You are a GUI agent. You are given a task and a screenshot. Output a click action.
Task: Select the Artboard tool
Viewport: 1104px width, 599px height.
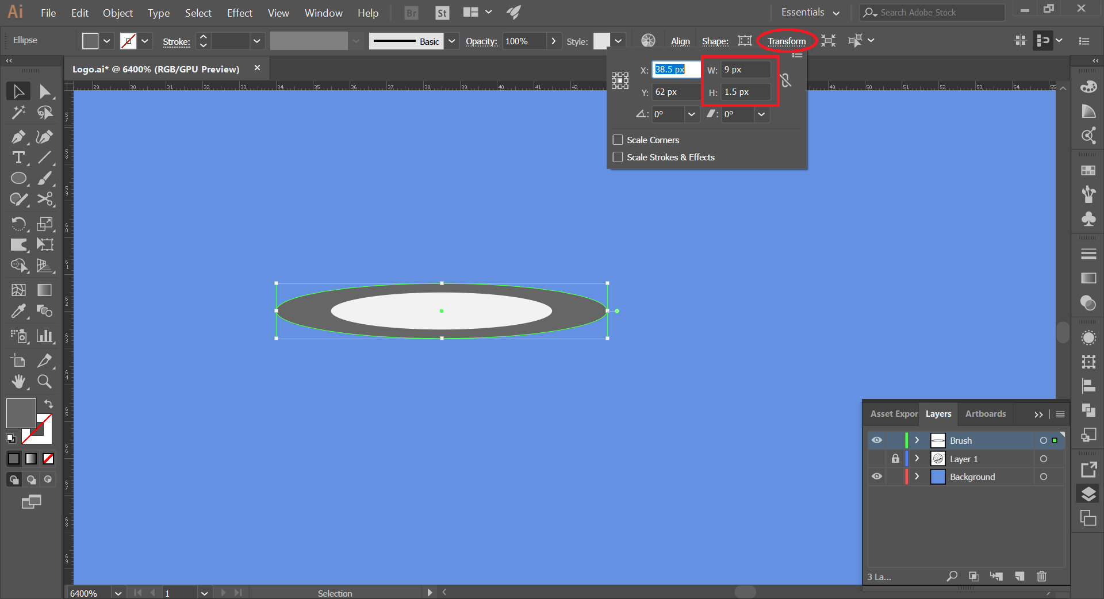pos(18,360)
